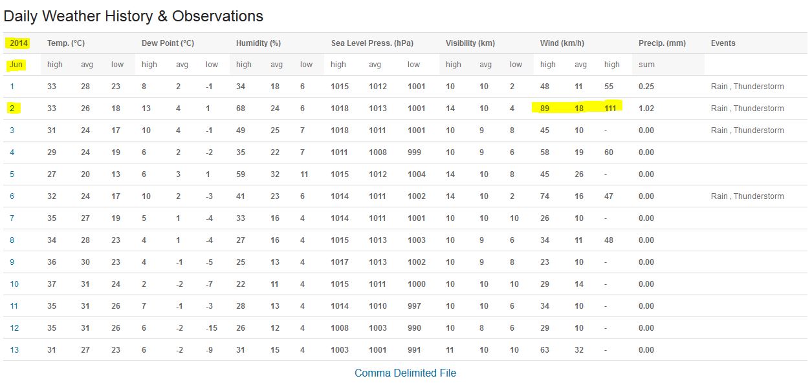Image resolution: width=812 pixels, height=385 pixels.
Task: Click the day 5 link
Action: click(x=12, y=174)
